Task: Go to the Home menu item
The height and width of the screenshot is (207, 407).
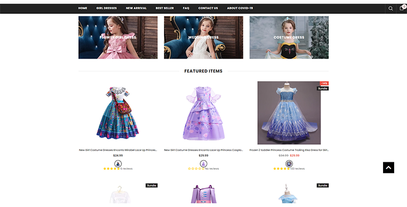Action: [83, 8]
